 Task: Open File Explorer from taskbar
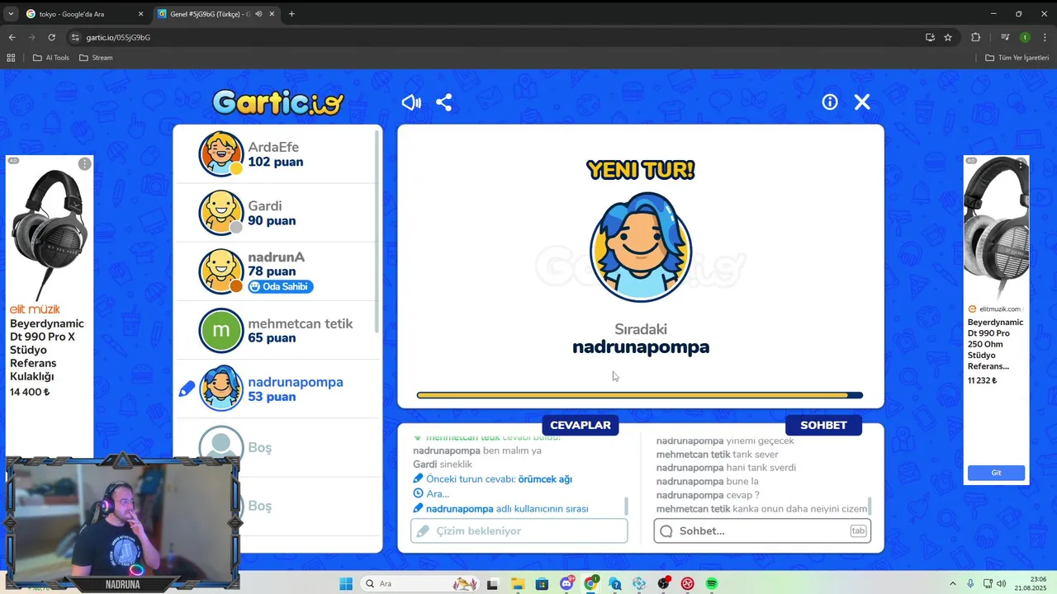pos(518,583)
